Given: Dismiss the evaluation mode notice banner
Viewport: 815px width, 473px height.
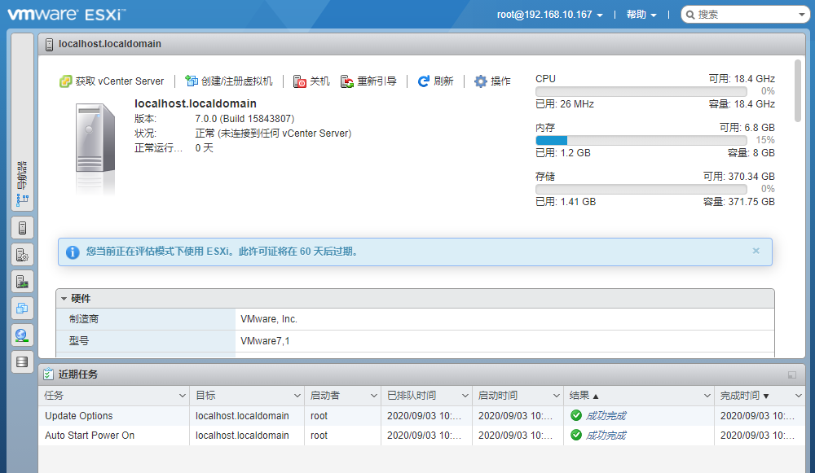Looking at the screenshot, I should coord(756,251).
